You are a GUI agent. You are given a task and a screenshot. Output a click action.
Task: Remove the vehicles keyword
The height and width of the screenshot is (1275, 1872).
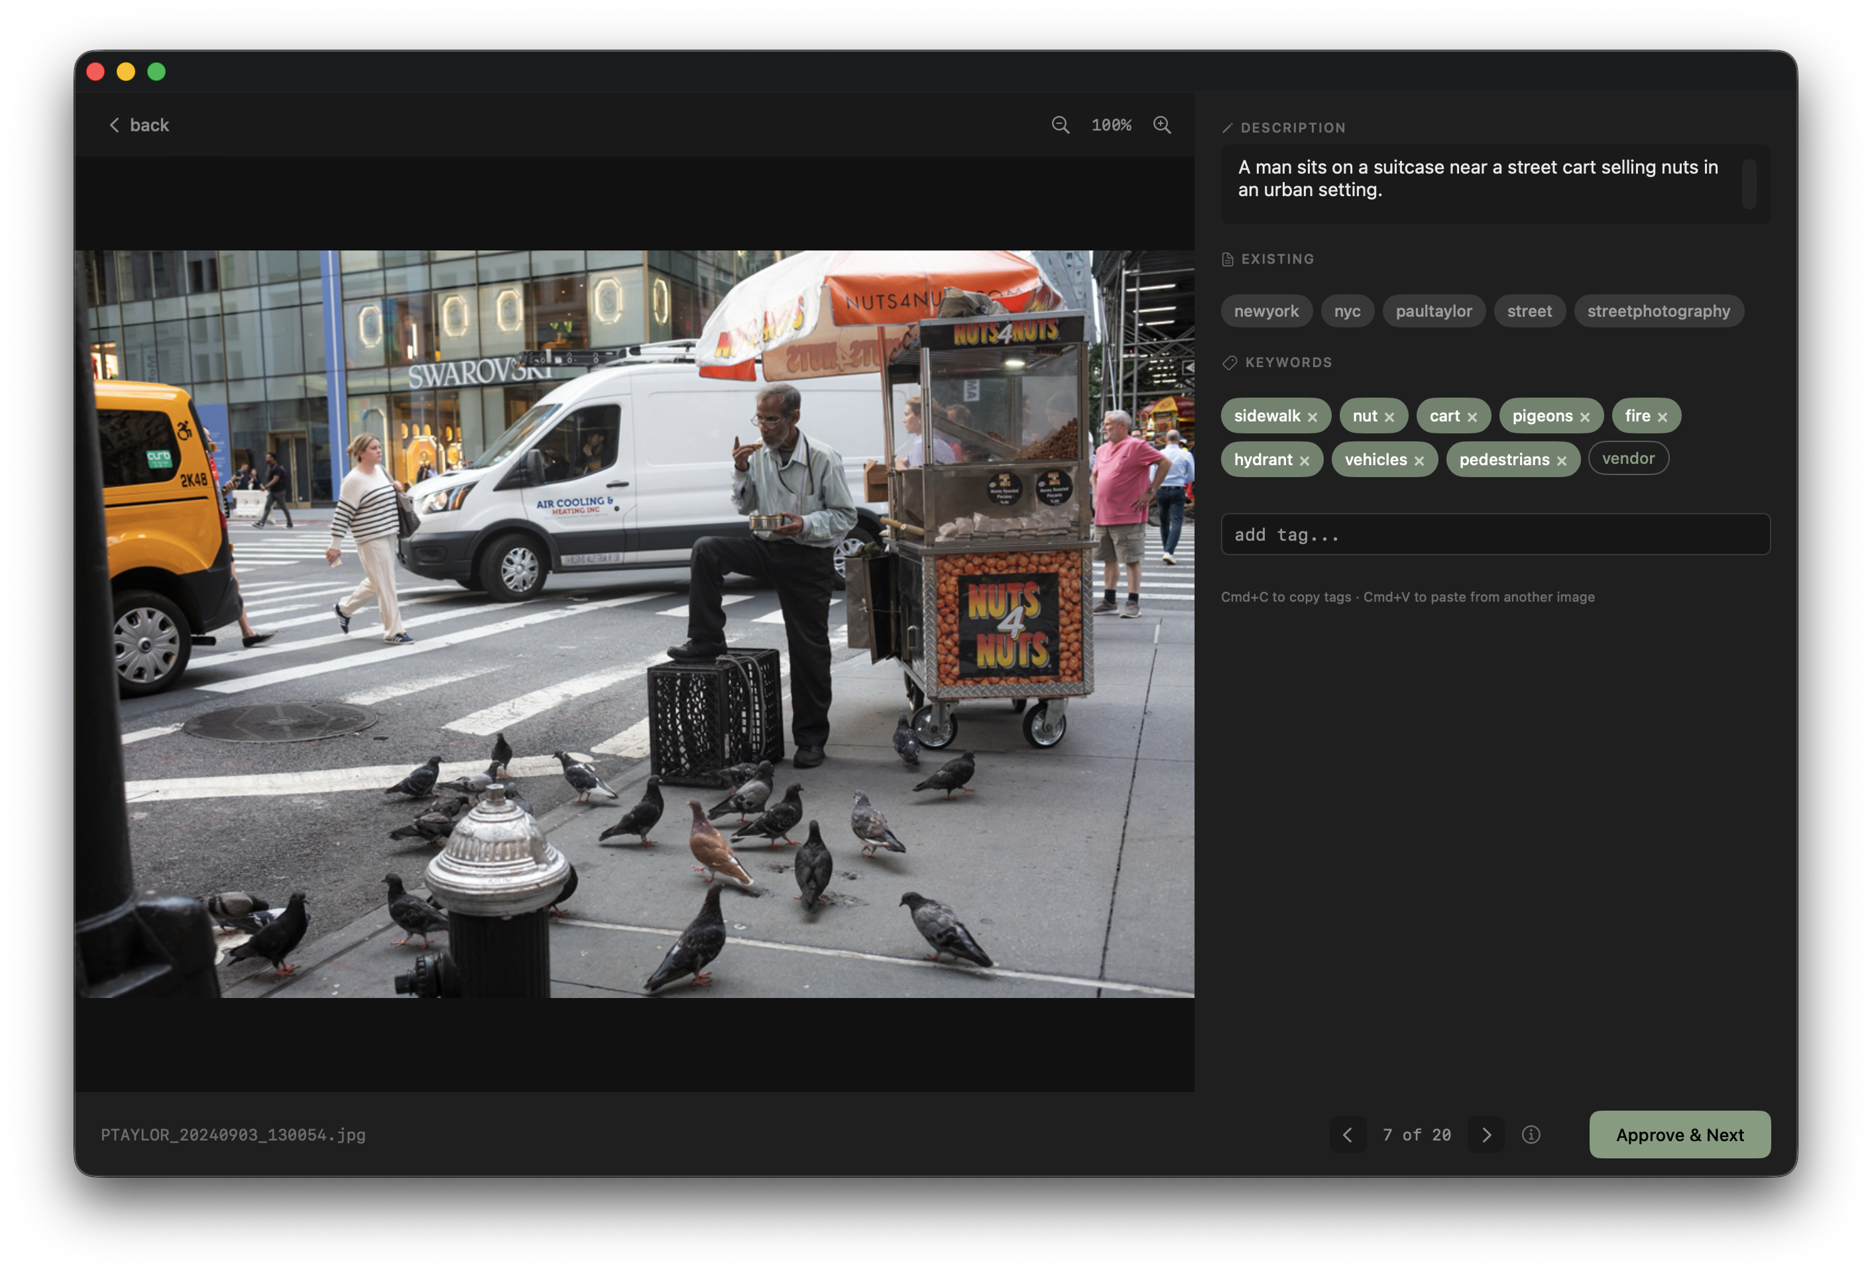(x=1420, y=460)
